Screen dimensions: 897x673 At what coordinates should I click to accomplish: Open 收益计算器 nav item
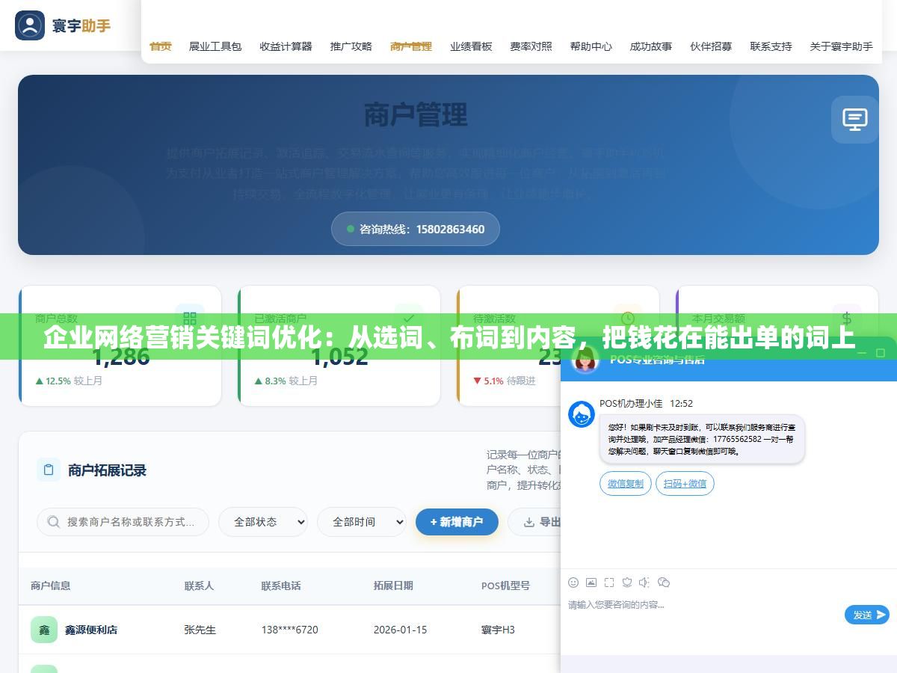286,46
